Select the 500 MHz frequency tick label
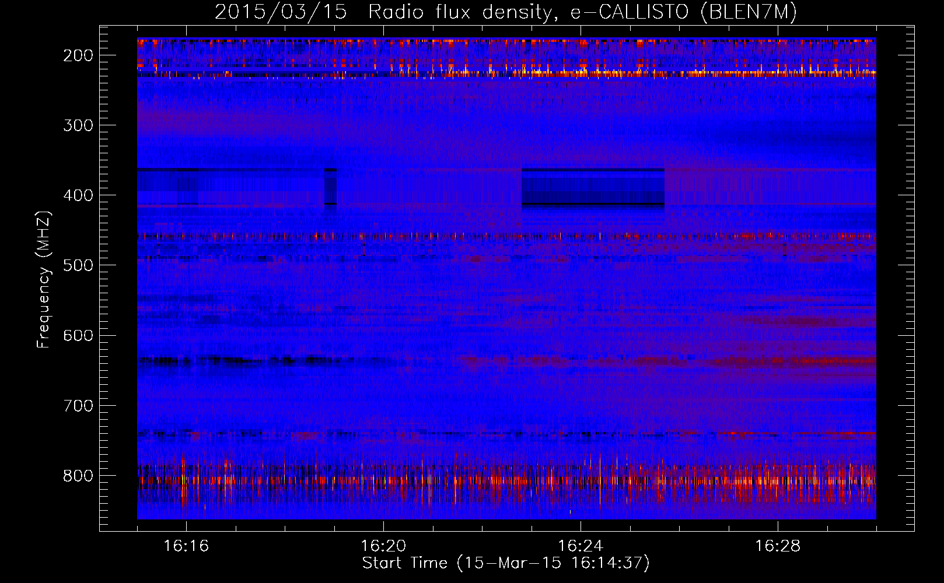 (x=78, y=265)
